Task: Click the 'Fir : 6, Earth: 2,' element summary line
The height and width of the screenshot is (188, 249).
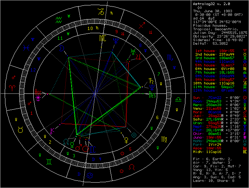Action: tap(212, 159)
